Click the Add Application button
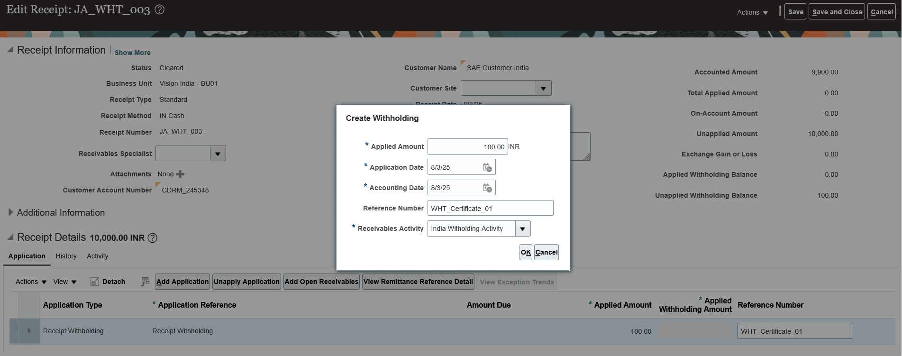The height and width of the screenshot is (356, 902). (182, 282)
